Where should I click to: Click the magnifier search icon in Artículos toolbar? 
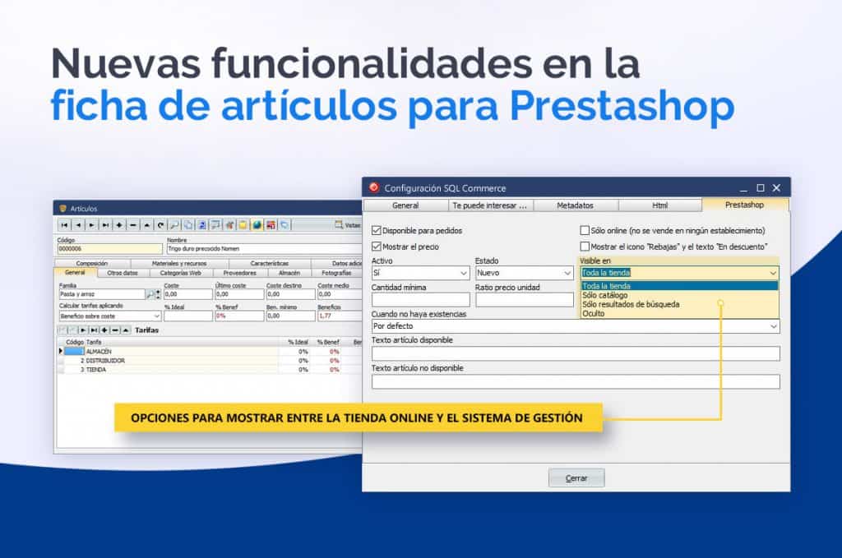[175, 224]
